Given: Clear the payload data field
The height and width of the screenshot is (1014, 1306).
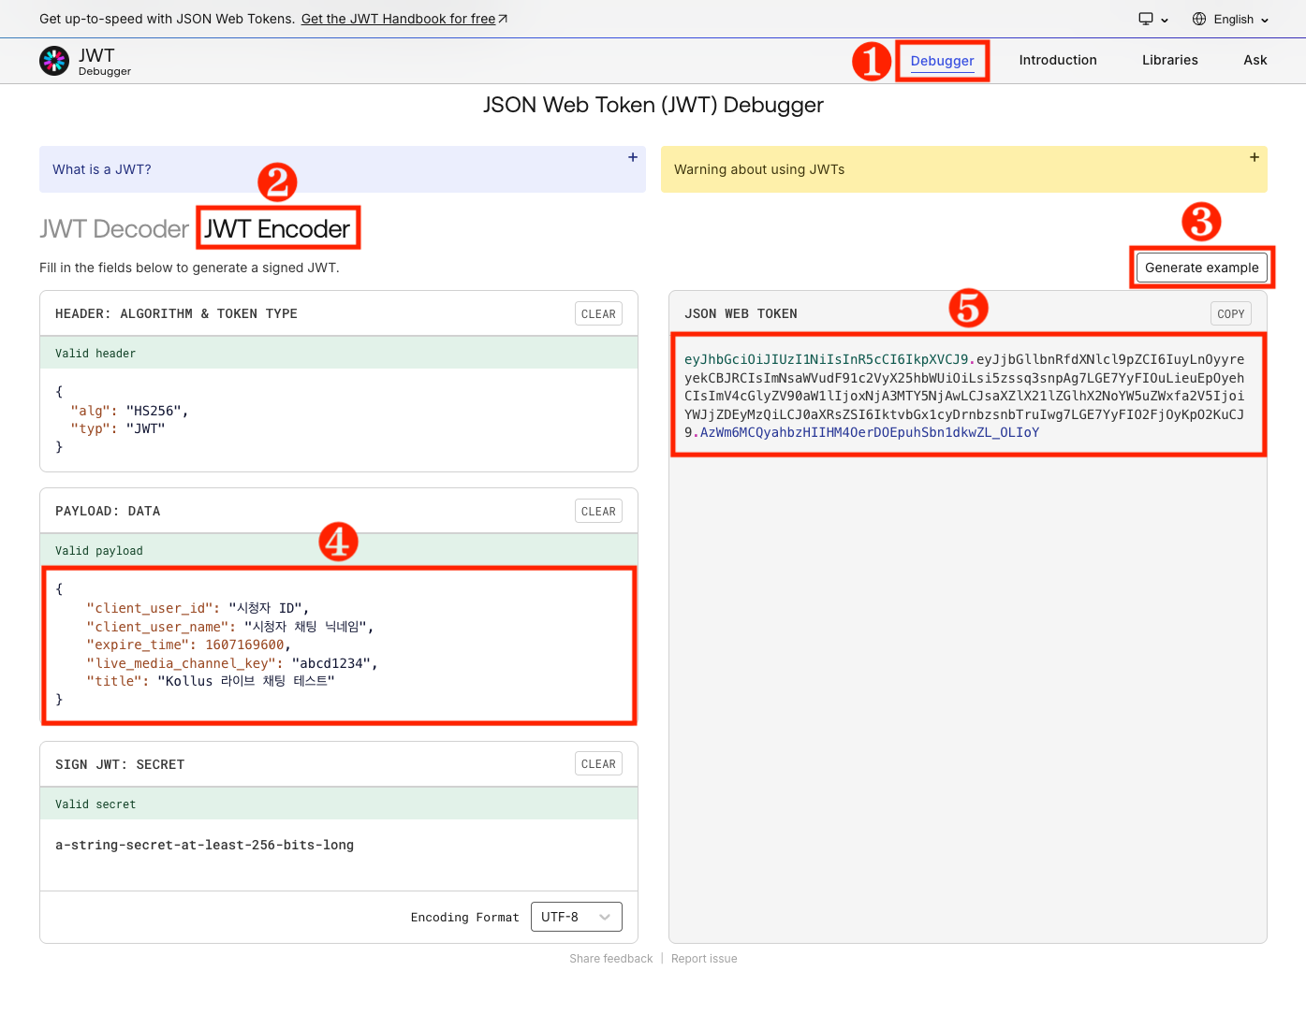Looking at the screenshot, I should (598, 511).
